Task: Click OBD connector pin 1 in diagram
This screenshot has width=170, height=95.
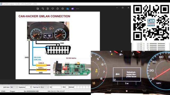Action: coord(48,47)
